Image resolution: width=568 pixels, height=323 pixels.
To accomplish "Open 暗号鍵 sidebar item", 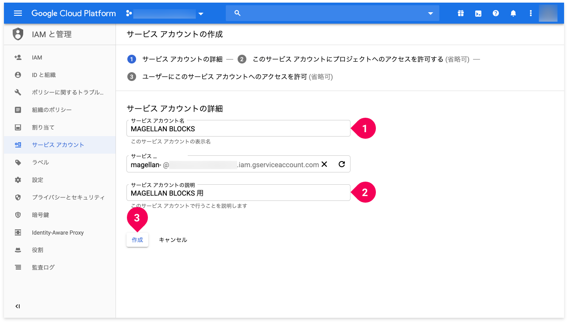I will 60,215.
